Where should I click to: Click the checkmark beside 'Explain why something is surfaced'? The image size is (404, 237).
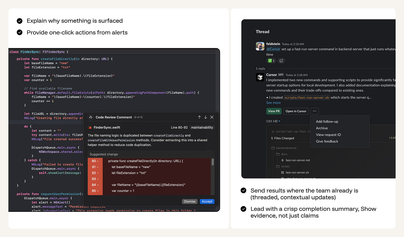pos(19,21)
